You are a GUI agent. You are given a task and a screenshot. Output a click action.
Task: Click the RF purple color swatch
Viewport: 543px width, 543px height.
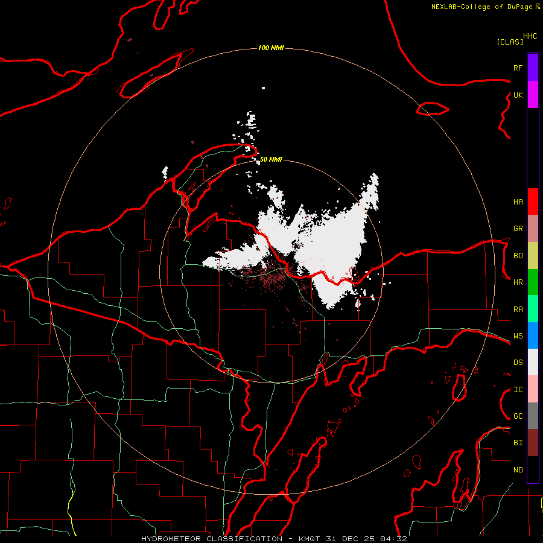click(533, 68)
